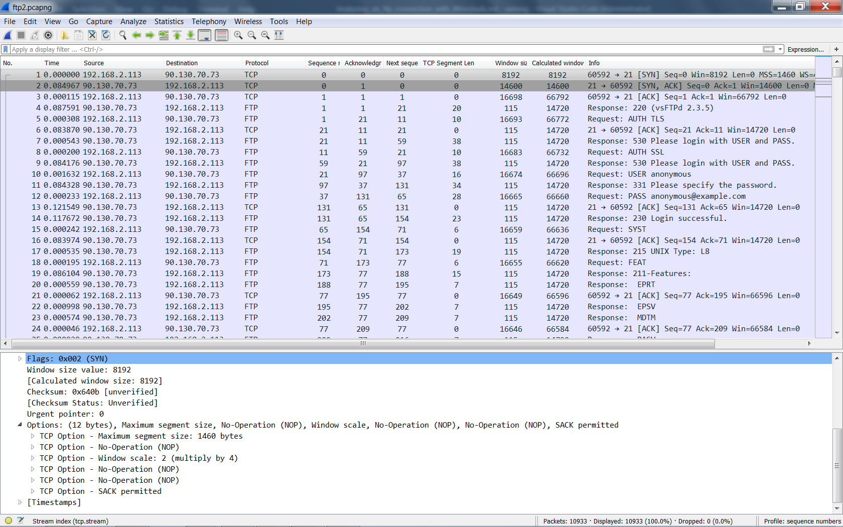
Task: Reload the capture file
Action: tap(106, 35)
